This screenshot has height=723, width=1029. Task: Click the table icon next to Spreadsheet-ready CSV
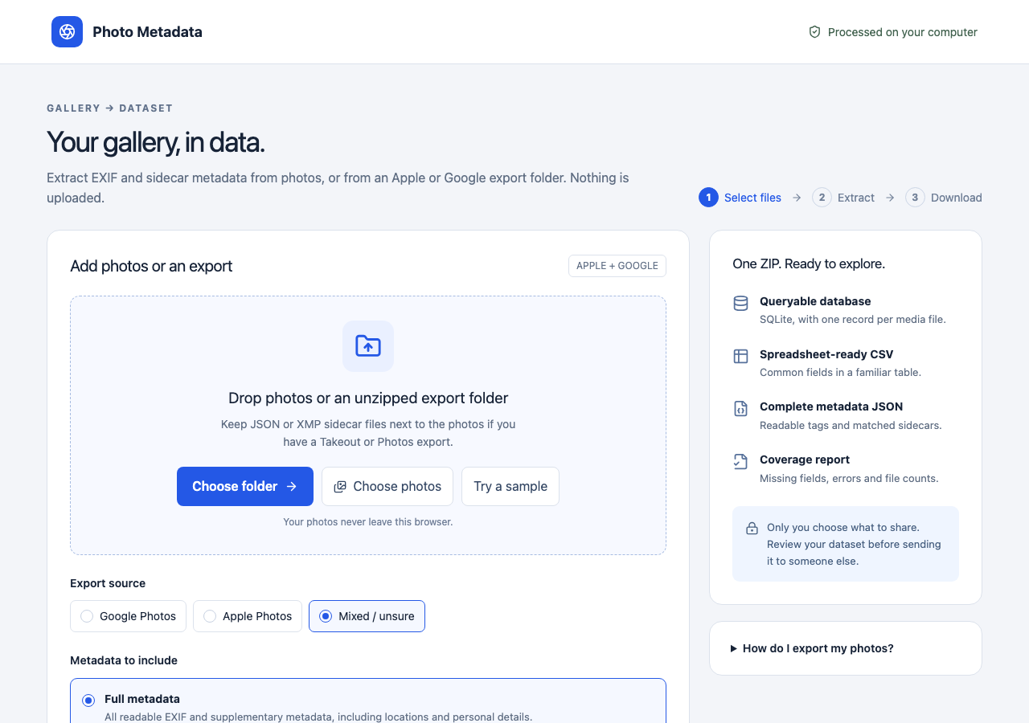740,356
